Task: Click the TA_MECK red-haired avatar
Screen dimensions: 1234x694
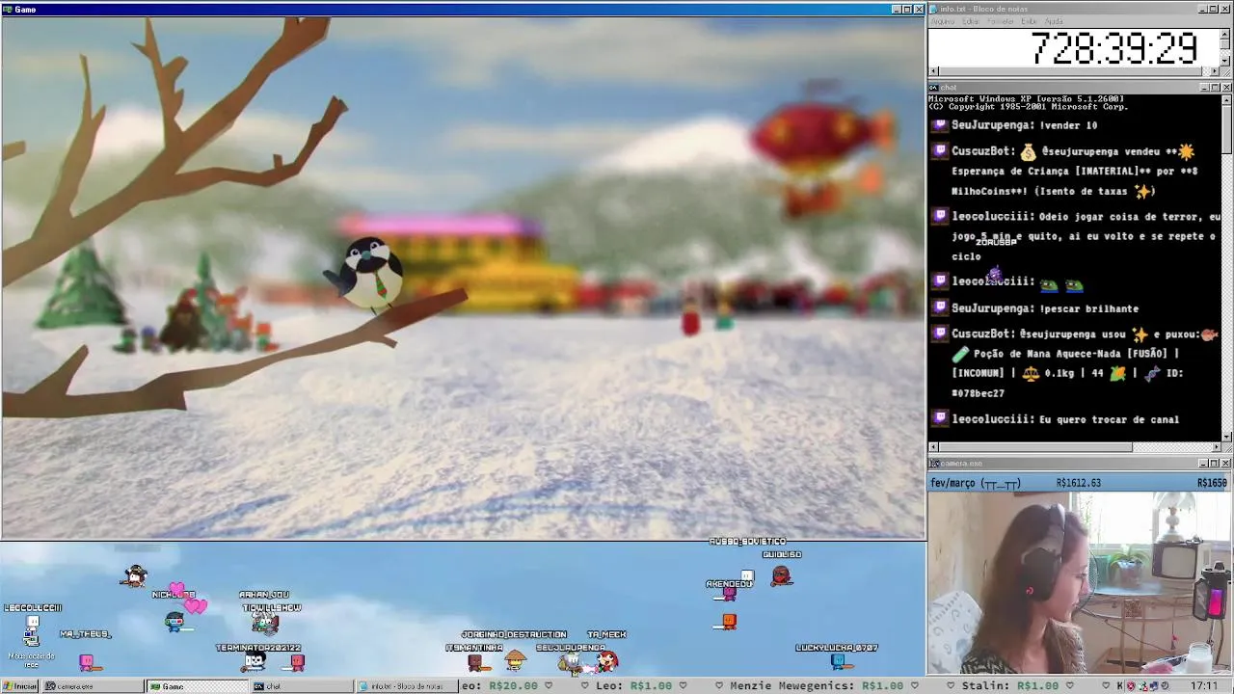Action: pos(607,660)
